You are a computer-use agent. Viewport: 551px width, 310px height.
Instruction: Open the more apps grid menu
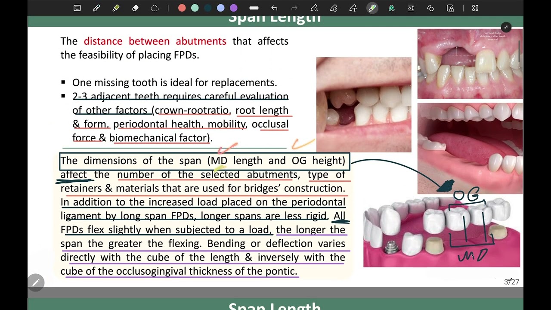(x=475, y=8)
